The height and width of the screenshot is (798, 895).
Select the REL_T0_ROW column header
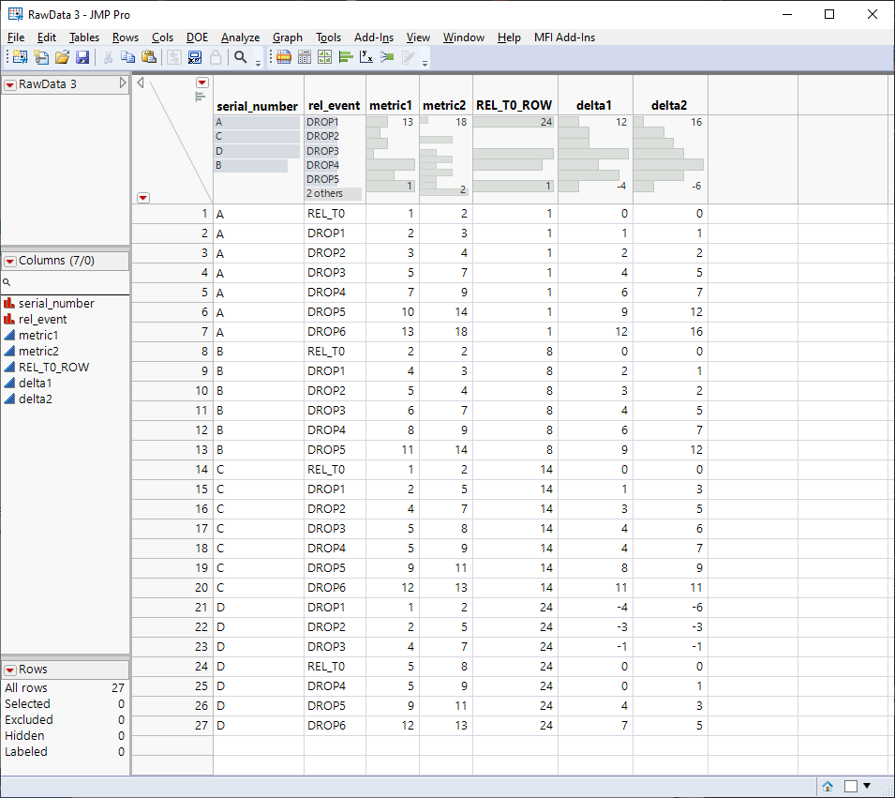[514, 106]
